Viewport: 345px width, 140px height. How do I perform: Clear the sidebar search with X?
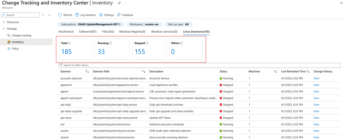pos(43,15)
